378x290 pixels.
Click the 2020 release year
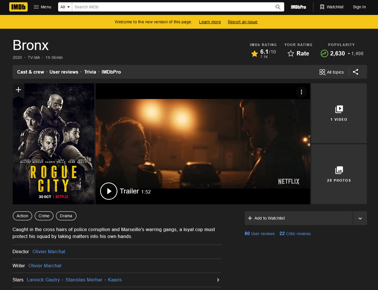tap(17, 58)
